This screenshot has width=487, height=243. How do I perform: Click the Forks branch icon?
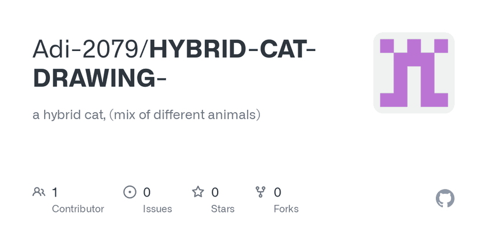tap(261, 192)
